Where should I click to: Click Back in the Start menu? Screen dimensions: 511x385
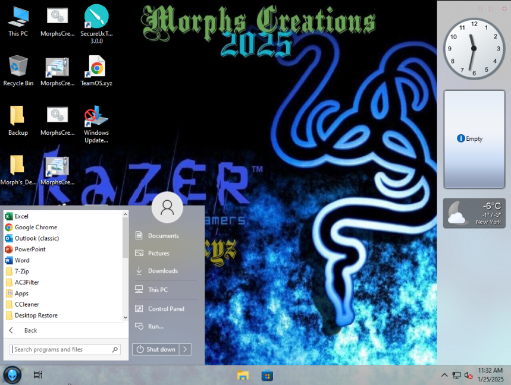[66, 330]
